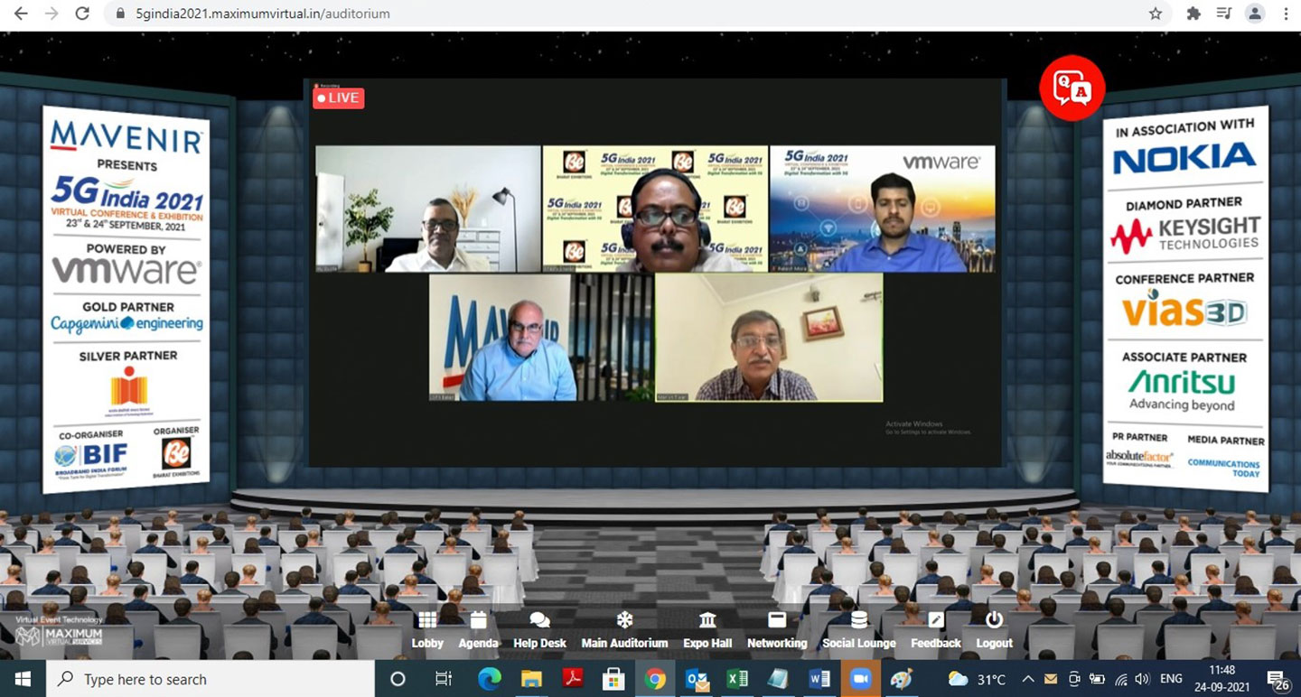Open Task View on the taskbar
Image resolution: width=1301 pixels, height=697 pixels.
click(x=444, y=679)
